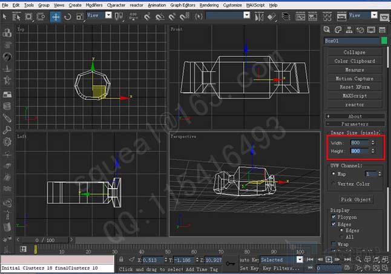391x274 pixels.
Task: Switch to Display command panel tab
Action: click(x=371, y=30)
